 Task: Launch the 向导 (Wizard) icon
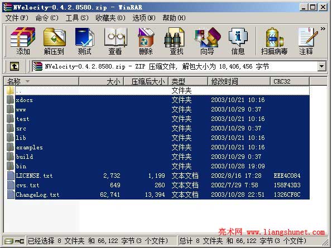pos(207,41)
